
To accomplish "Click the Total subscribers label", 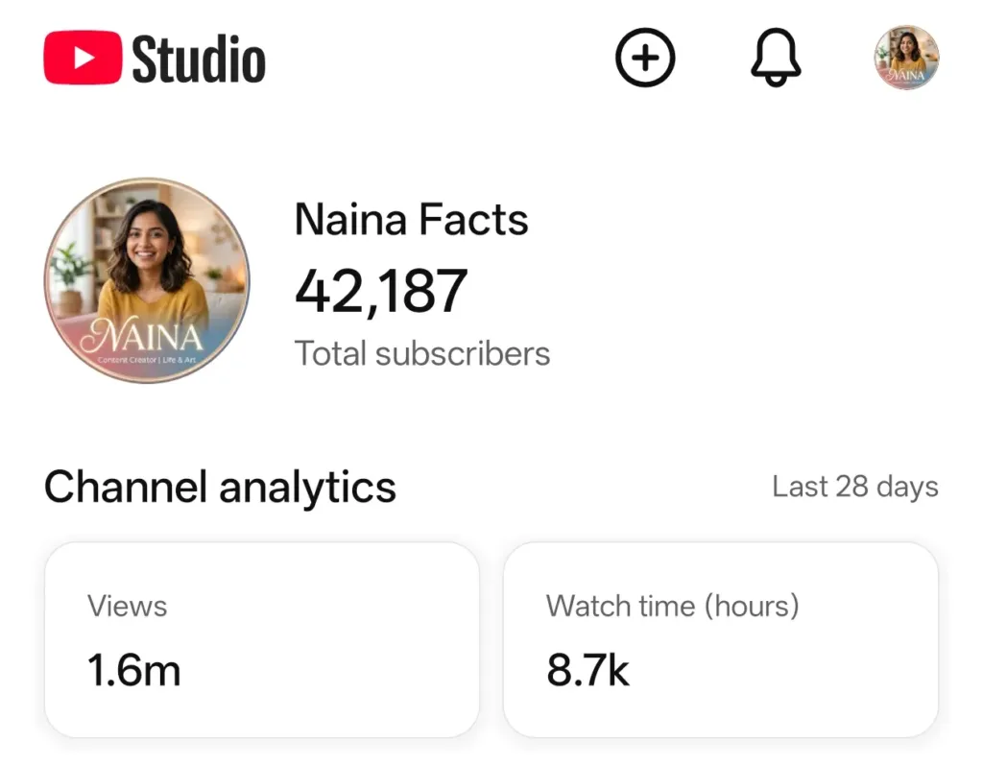I will point(422,353).
